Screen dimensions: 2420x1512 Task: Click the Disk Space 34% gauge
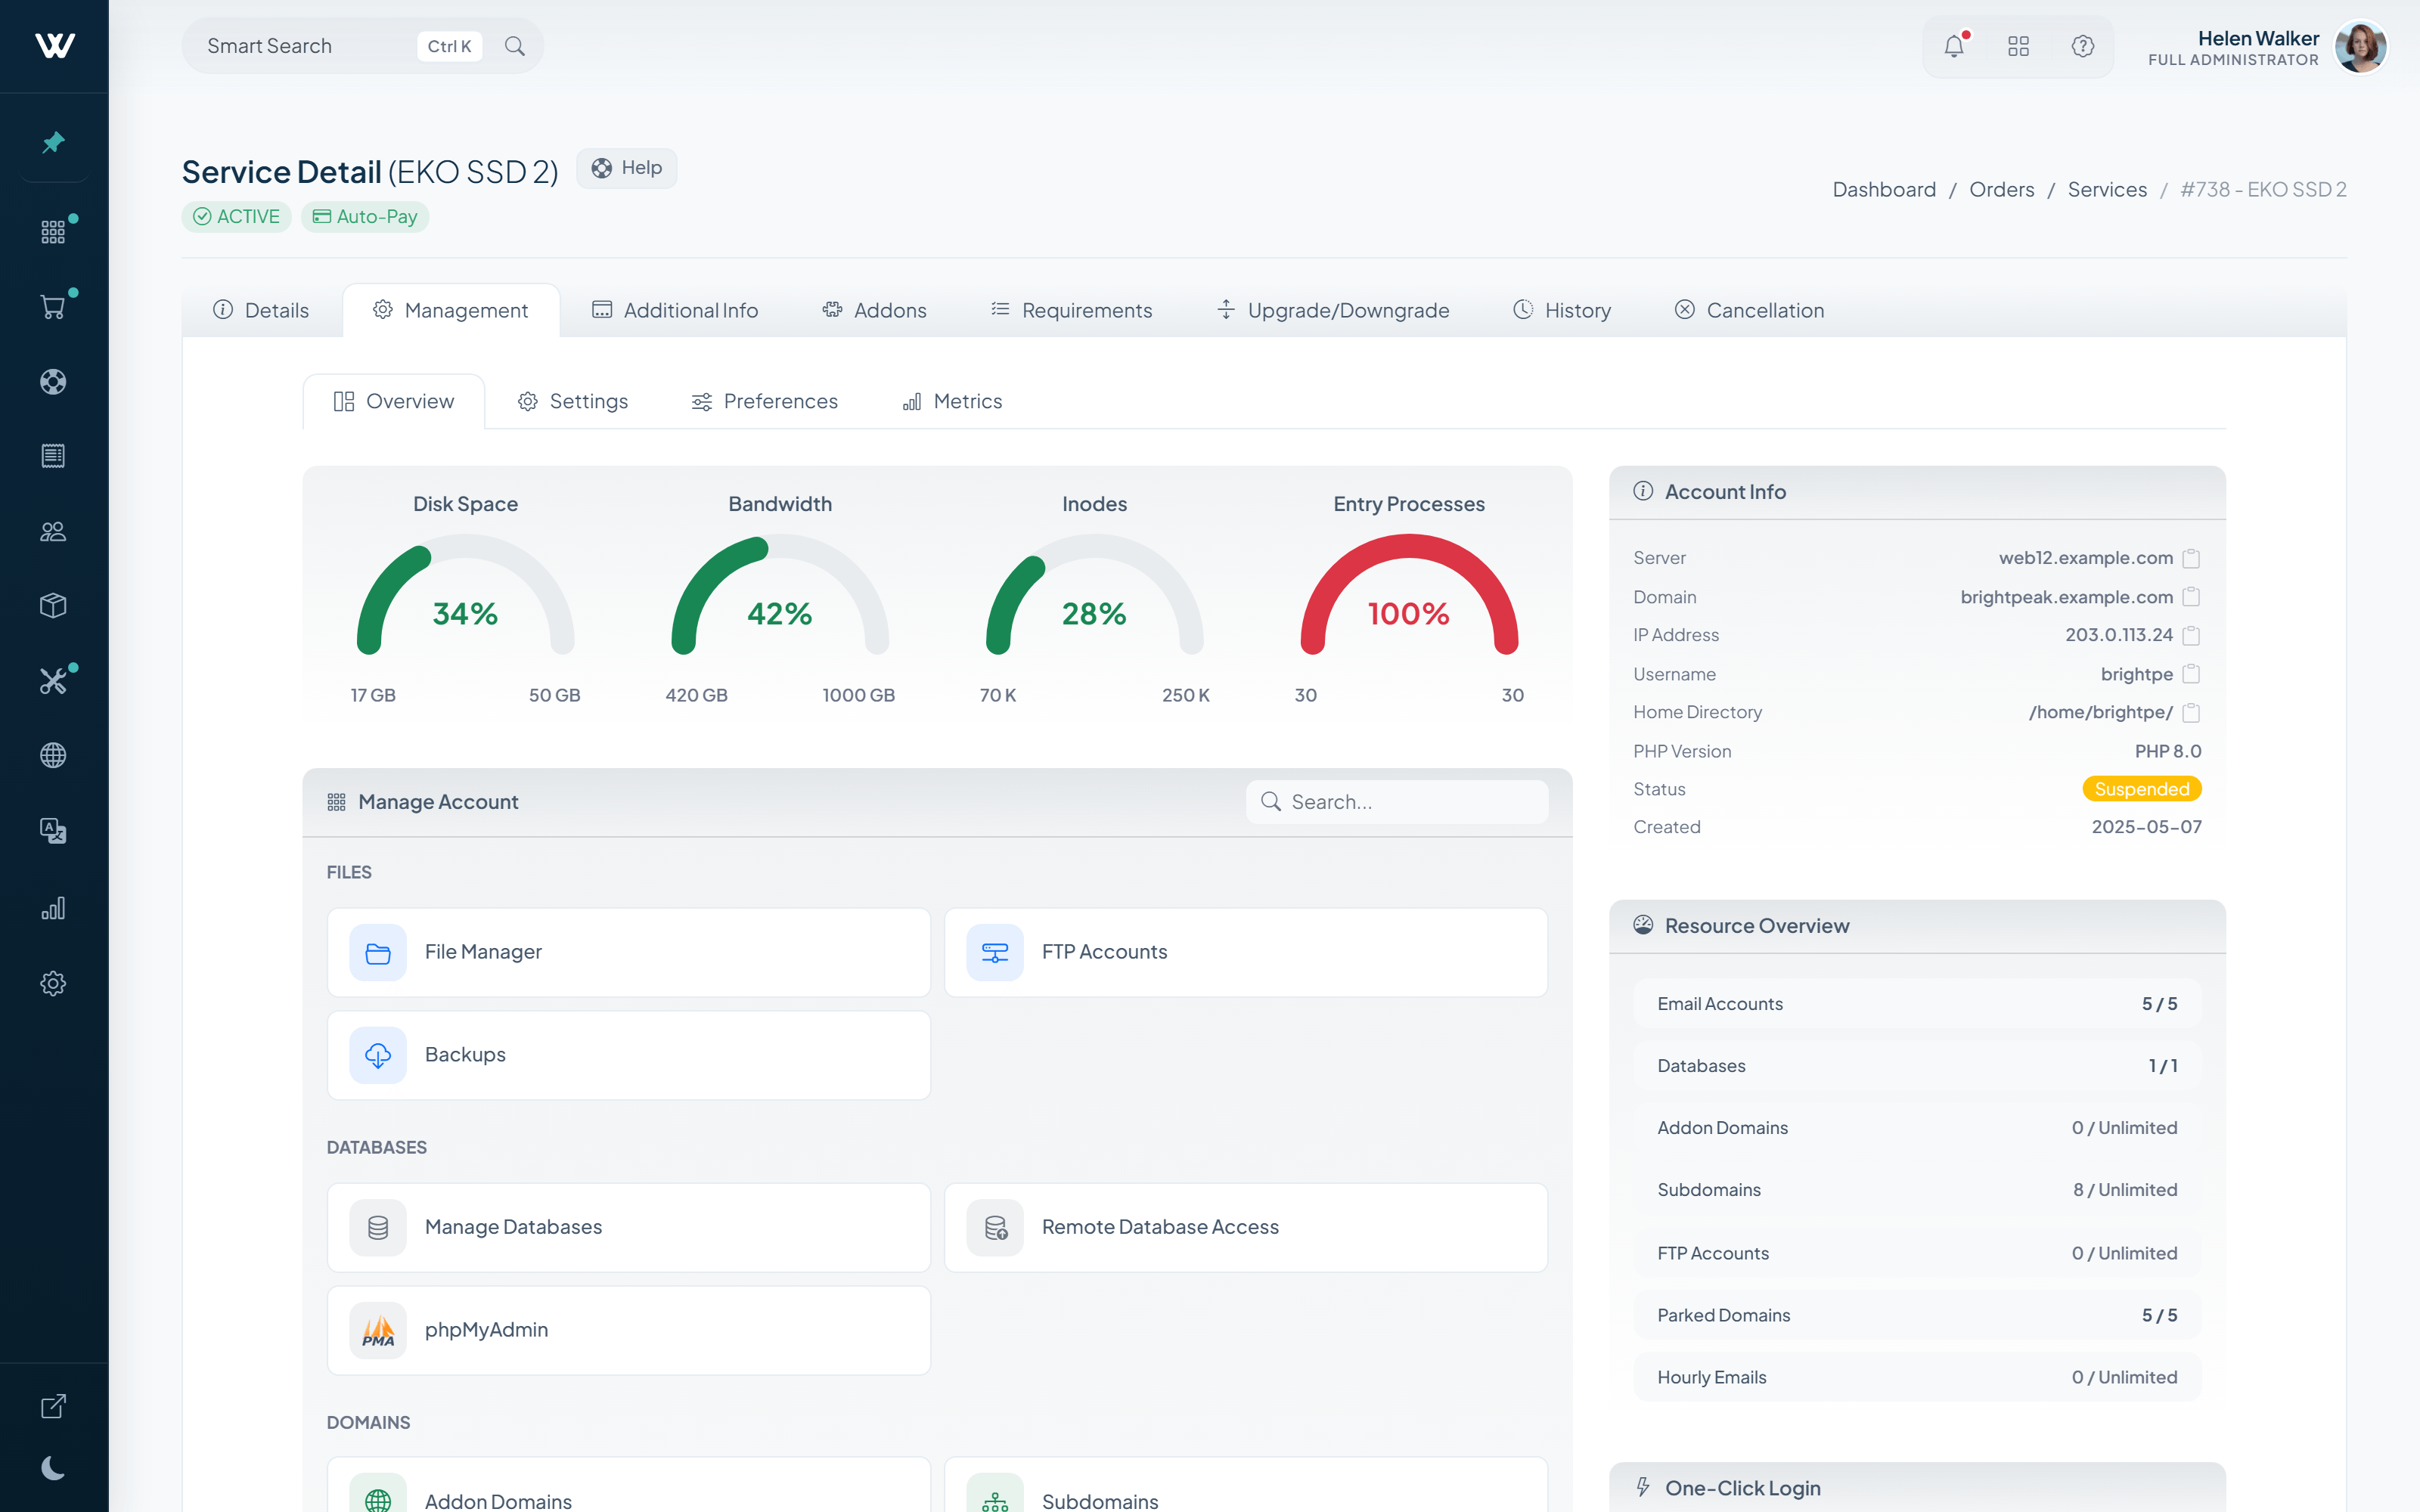tap(465, 596)
